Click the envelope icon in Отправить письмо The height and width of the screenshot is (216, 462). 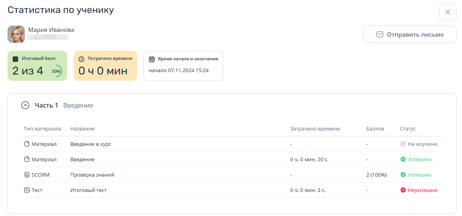[380, 34]
